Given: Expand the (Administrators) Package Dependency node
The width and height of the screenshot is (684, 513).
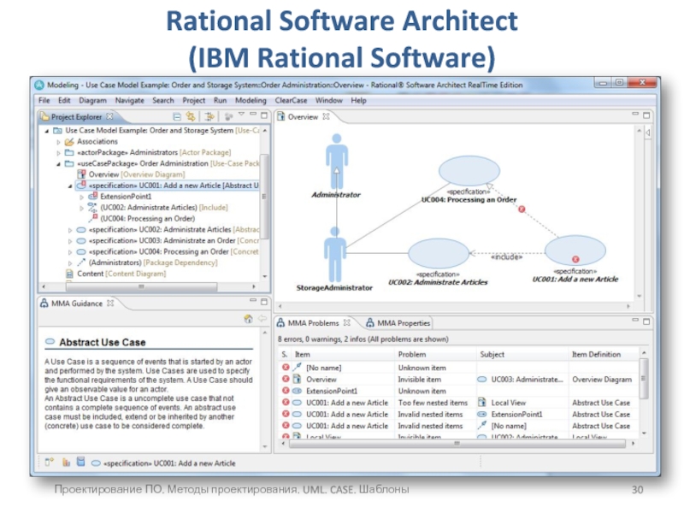Looking at the screenshot, I should coord(70,262).
